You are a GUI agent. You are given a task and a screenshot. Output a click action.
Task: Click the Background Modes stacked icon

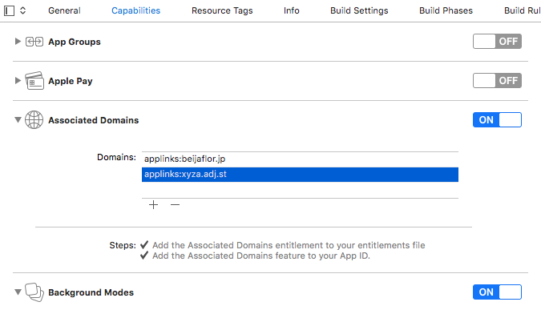point(34,292)
